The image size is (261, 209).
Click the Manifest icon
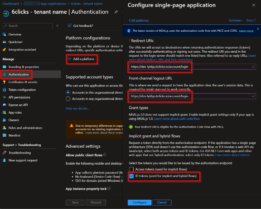pyautogui.click(x=4, y=135)
